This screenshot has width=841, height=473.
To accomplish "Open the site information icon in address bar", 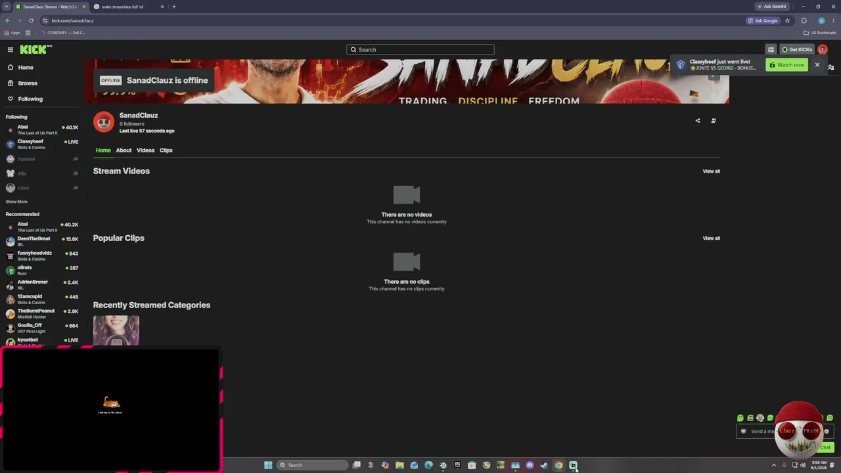I will coord(45,20).
